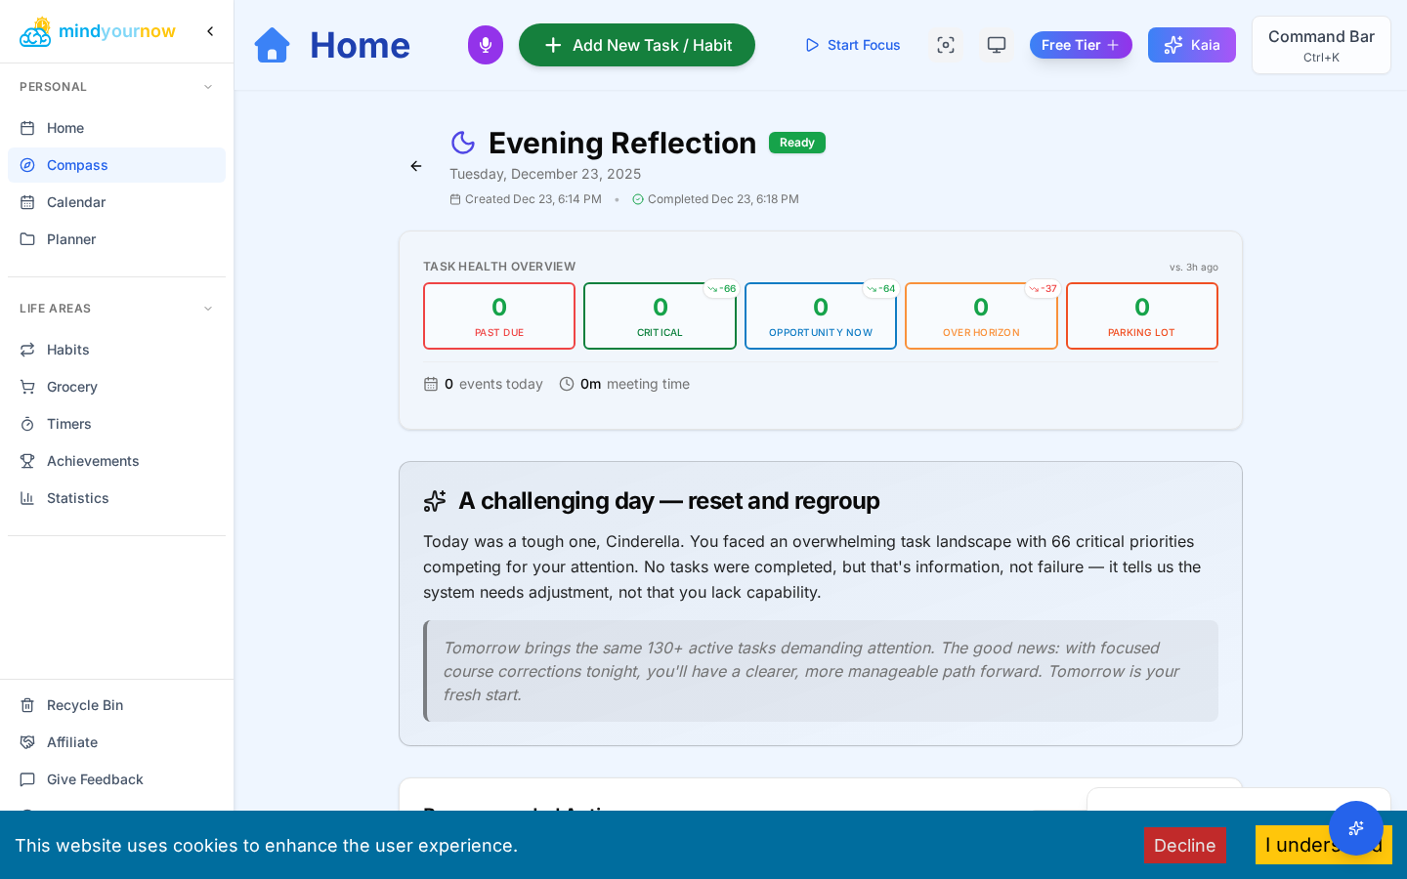Collapse the PERSONAL section chevron

[x=207, y=86]
